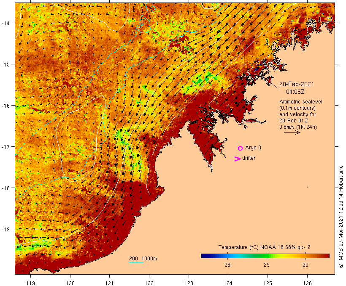The image size is (346, 286).
Task: Click the -18 latitude axis label
Action: tap(5, 188)
